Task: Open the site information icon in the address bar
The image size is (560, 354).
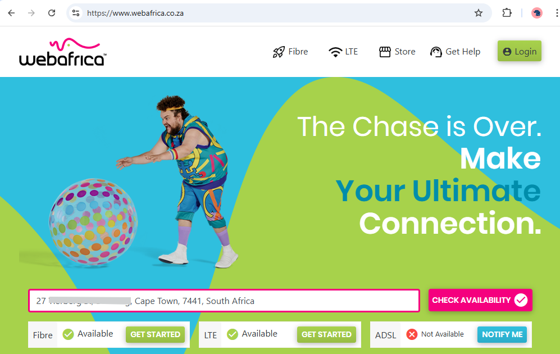Action: (76, 13)
